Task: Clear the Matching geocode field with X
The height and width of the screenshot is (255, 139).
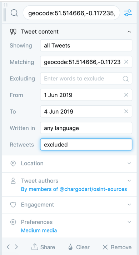Action: coord(126,62)
